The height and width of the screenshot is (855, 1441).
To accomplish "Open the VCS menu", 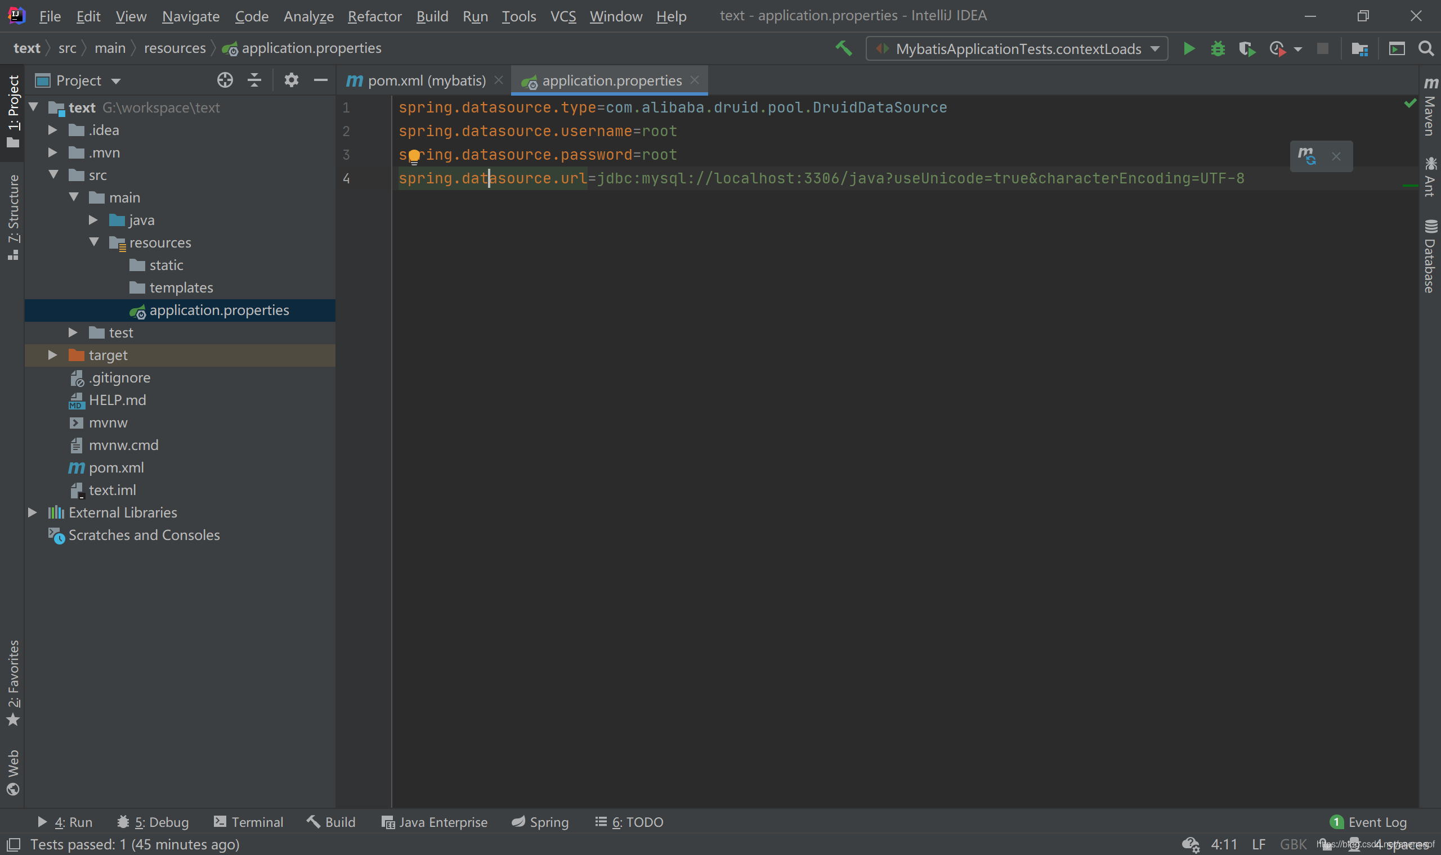I will pyautogui.click(x=563, y=16).
